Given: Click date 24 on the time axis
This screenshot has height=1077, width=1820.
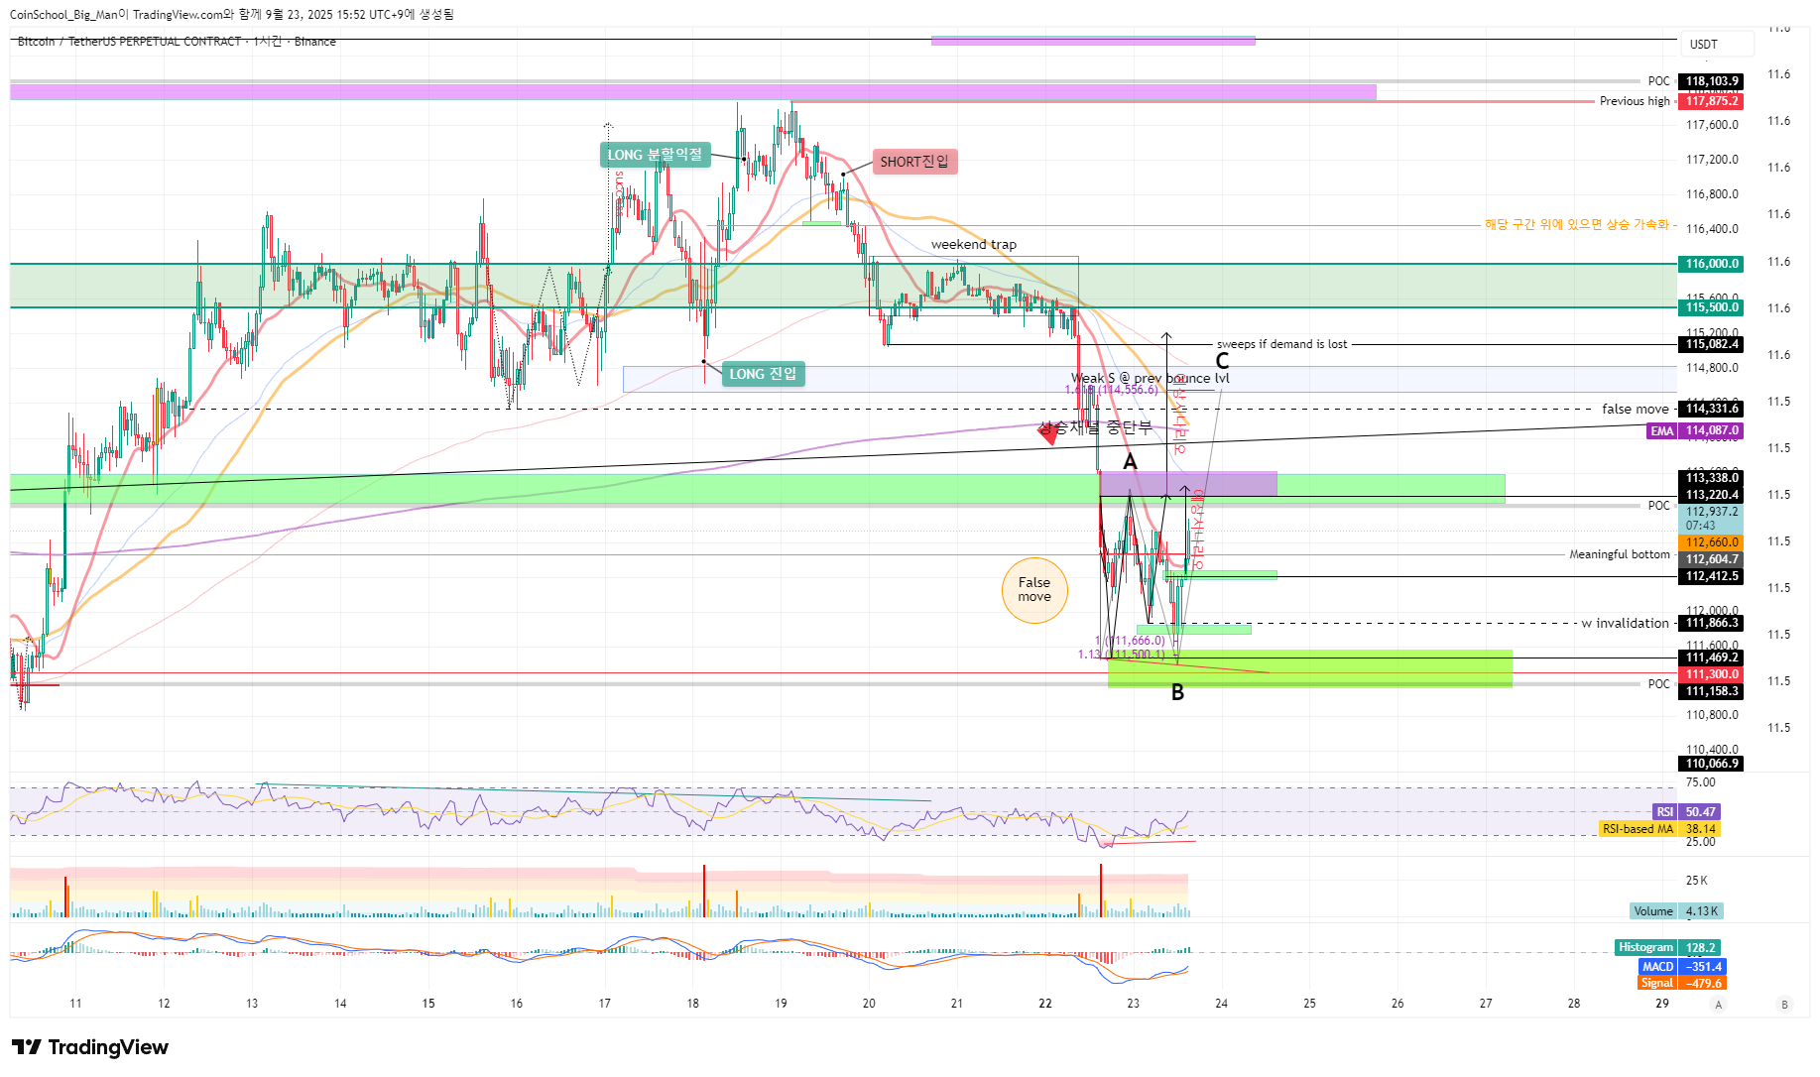Looking at the screenshot, I should pos(1221,1004).
